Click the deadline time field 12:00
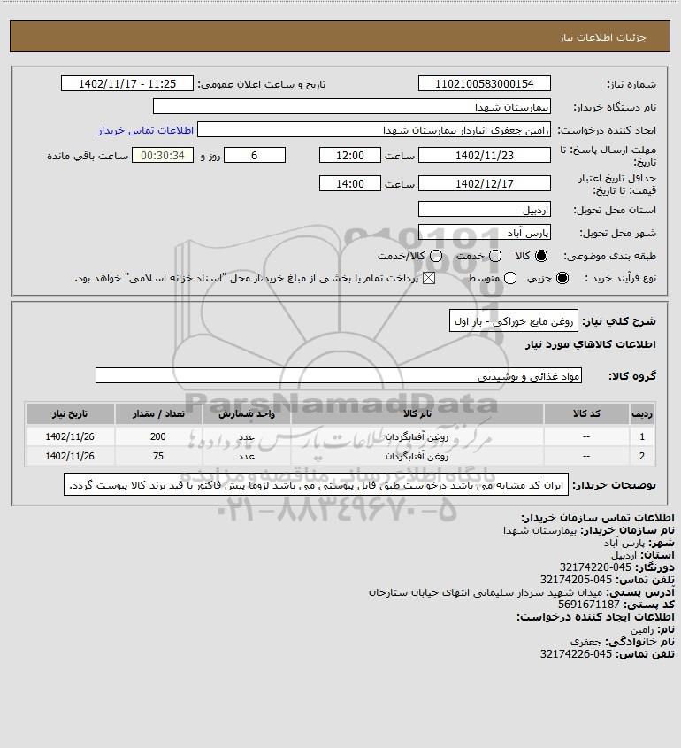Screen dimensions: 681x748 [x=350, y=155]
